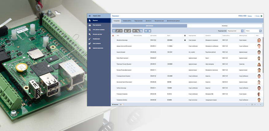Open Бюро пропусков in the sidebar
Screen dimensions: 269x131
click(97, 25)
